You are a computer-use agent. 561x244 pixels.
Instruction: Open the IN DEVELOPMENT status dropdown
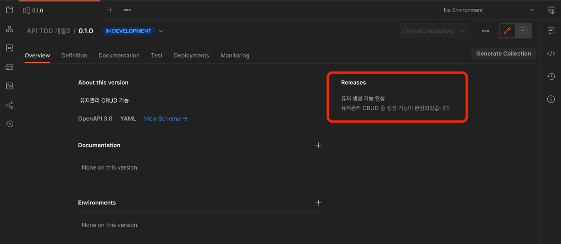coord(133,31)
